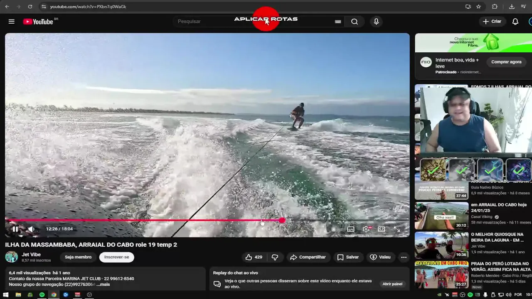Enter fullscreen mode in the player

(397, 229)
